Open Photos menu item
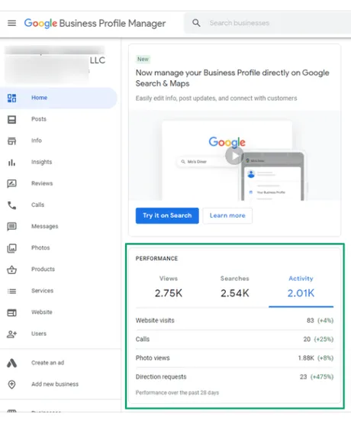 [x=40, y=247]
